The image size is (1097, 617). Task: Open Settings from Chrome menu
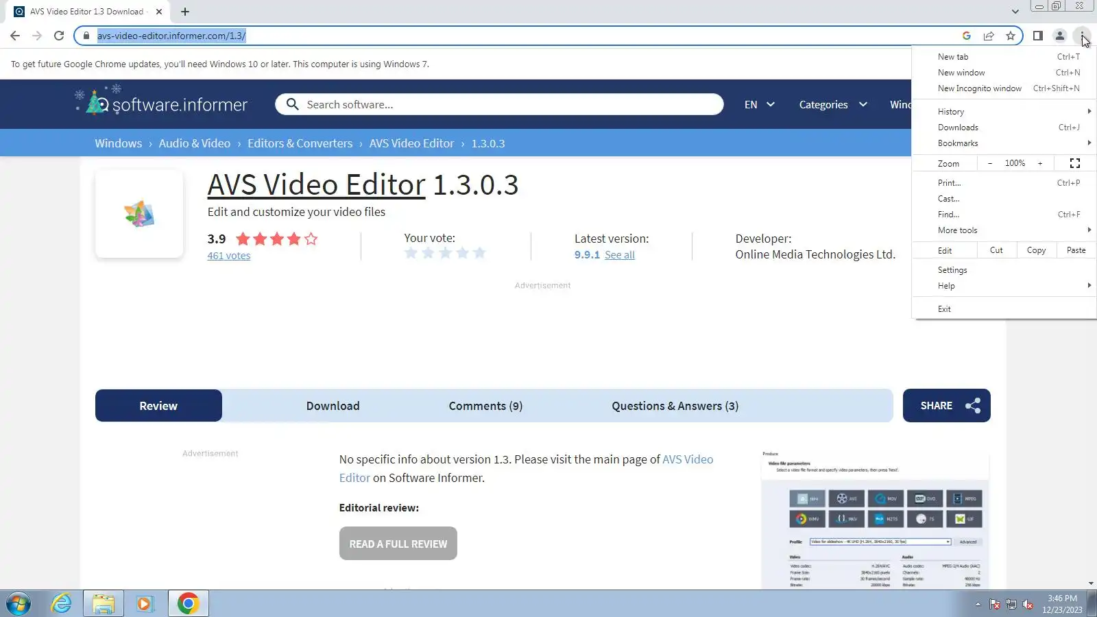click(1004, 270)
